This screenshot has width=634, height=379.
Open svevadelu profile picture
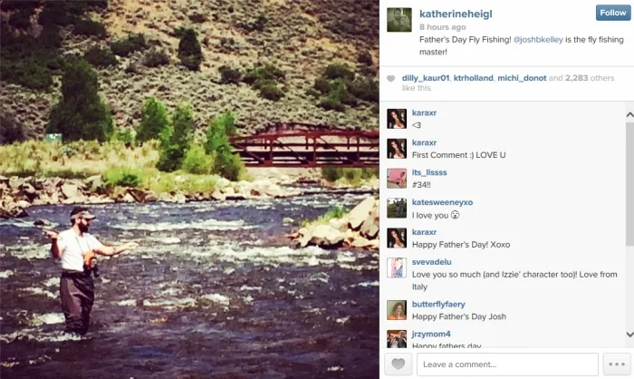[x=397, y=267]
